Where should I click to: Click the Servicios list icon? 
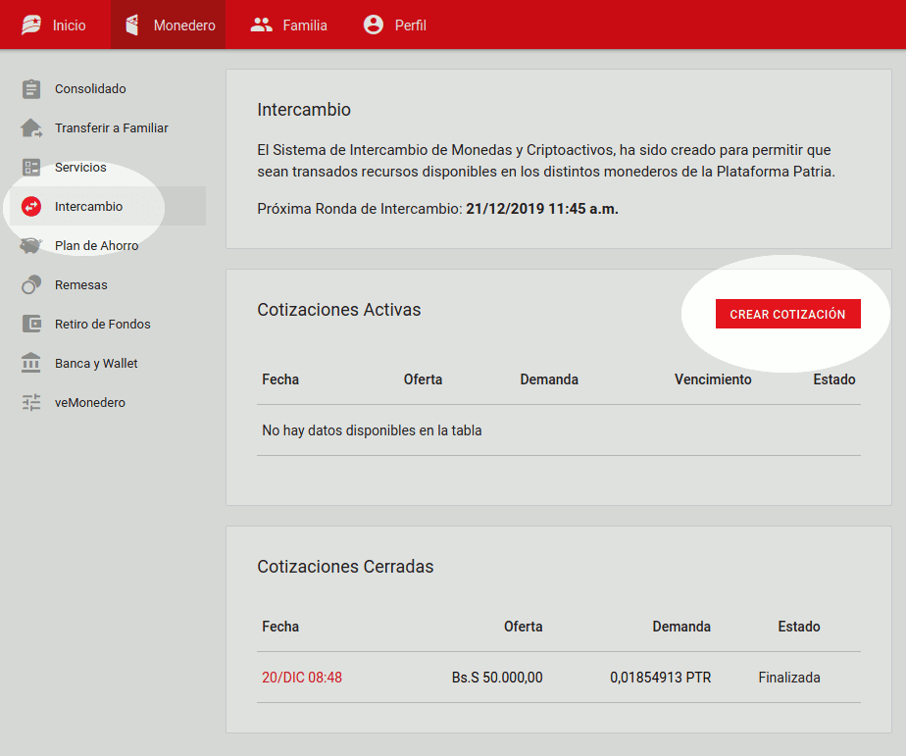click(x=31, y=168)
